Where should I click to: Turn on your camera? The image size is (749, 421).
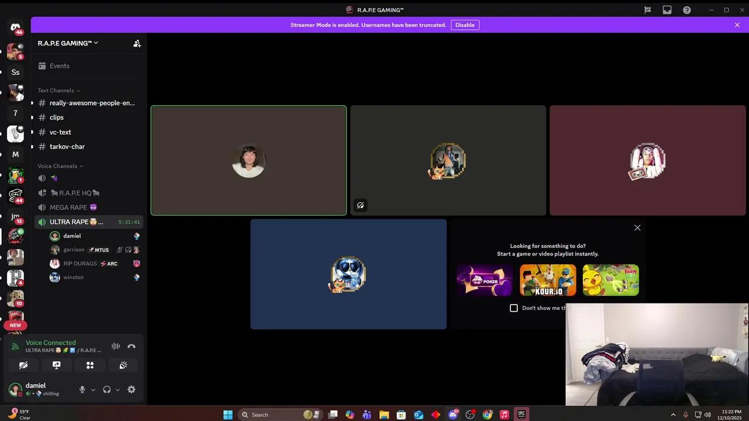click(23, 365)
